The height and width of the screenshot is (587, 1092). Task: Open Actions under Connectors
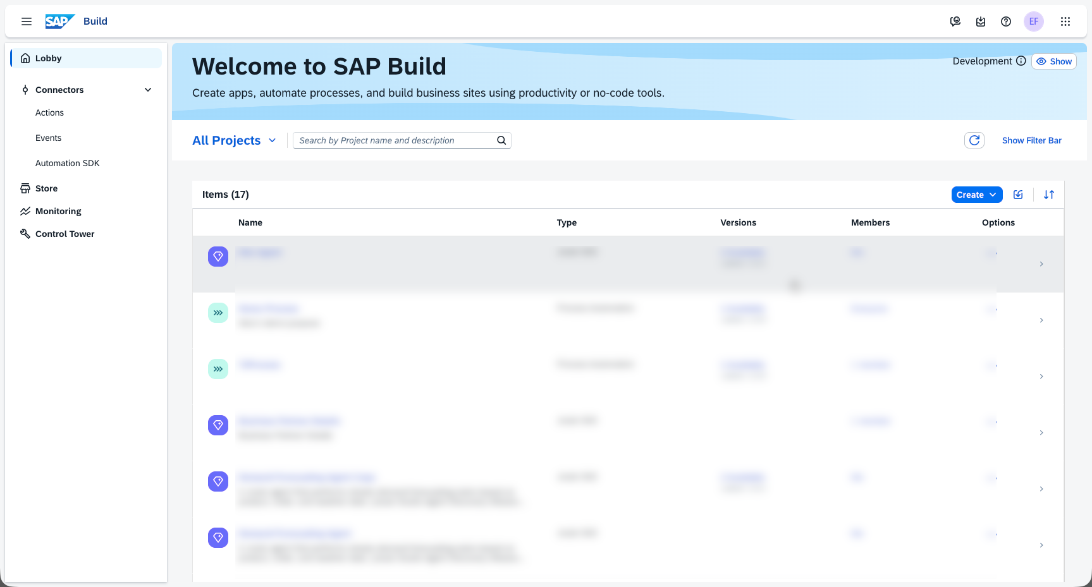(49, 112)
